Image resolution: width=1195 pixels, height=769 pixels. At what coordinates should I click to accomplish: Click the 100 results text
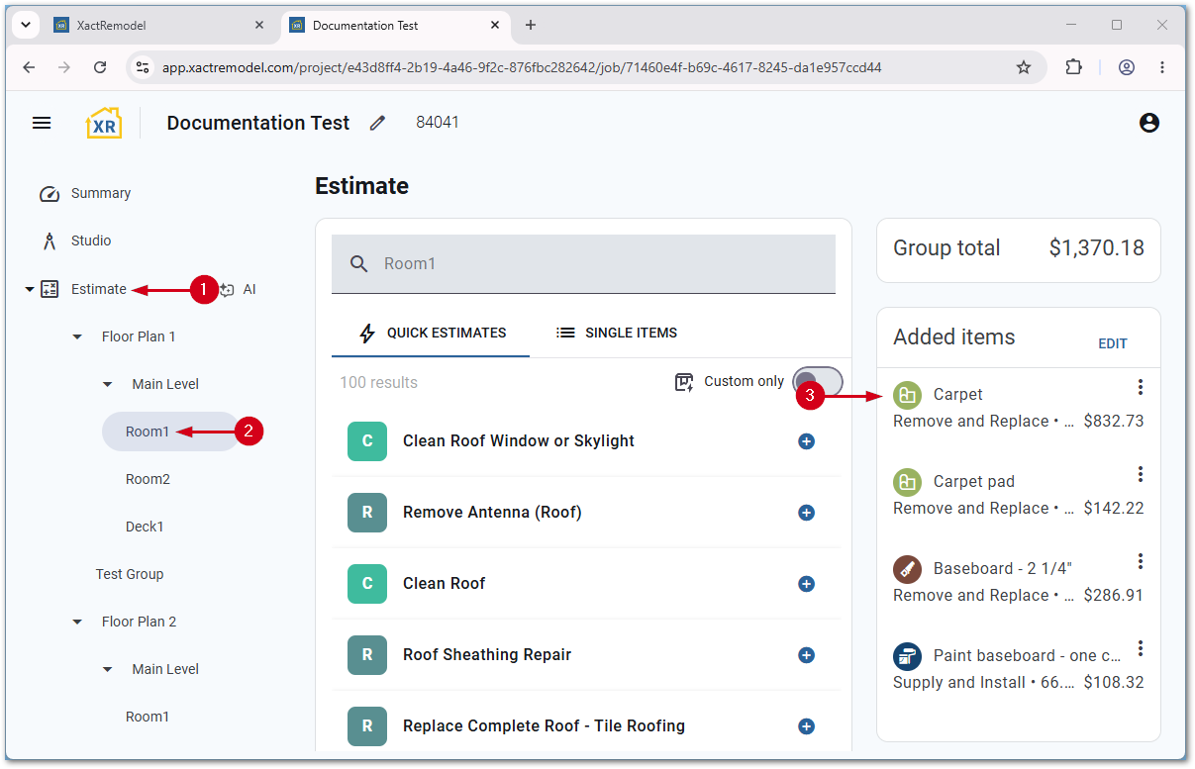coord(378,382)
